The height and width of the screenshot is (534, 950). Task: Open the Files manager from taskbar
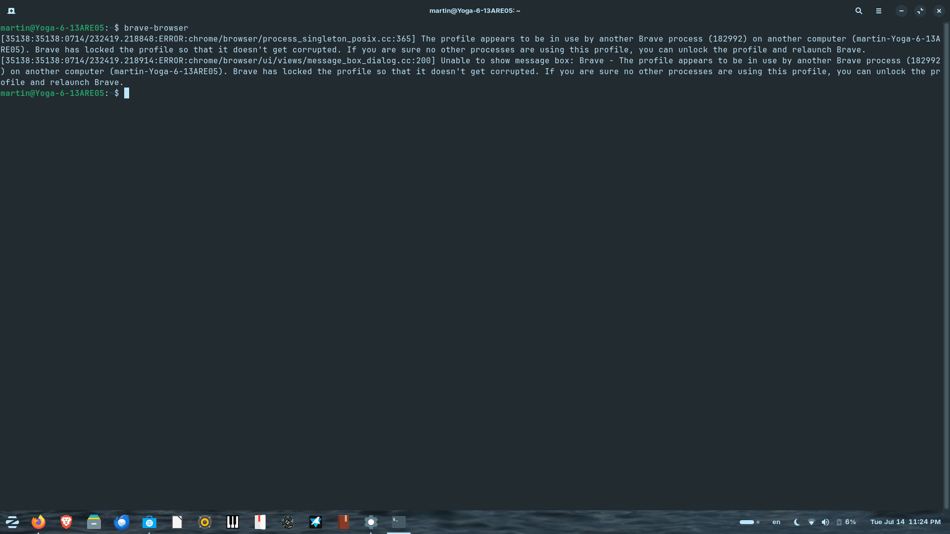click(x=94, y=522)
